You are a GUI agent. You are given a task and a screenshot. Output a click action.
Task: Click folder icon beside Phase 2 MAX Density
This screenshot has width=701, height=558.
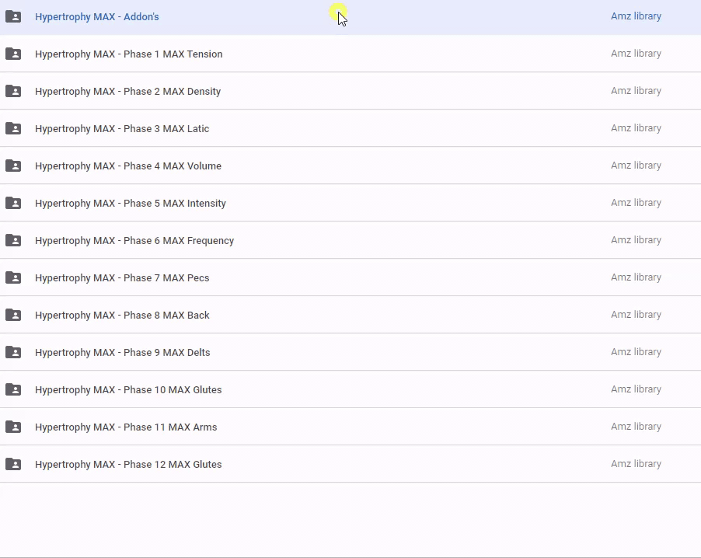13,91
